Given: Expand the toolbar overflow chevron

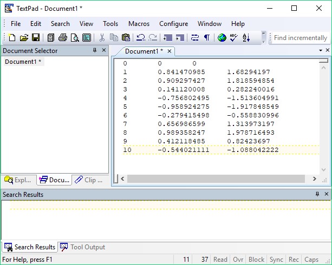Looking at the screenshot, I should pos(264,38).
